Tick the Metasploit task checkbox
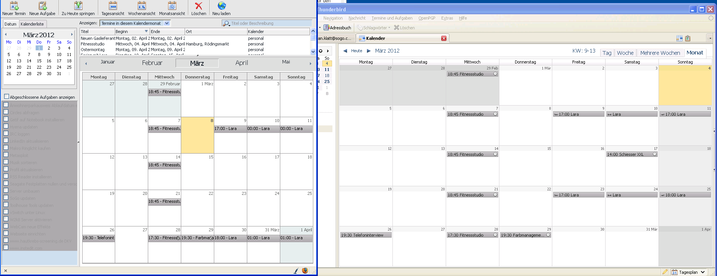This screenshot has width=717, height=276. pyautogui.click(x=6, y=155)
